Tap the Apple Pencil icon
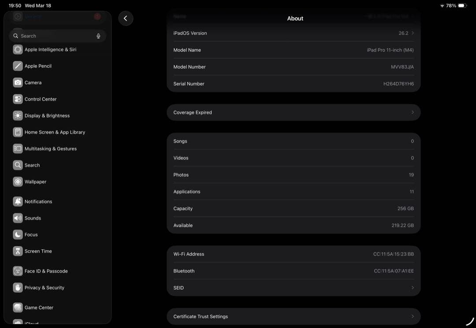 (x=18, y=66)
